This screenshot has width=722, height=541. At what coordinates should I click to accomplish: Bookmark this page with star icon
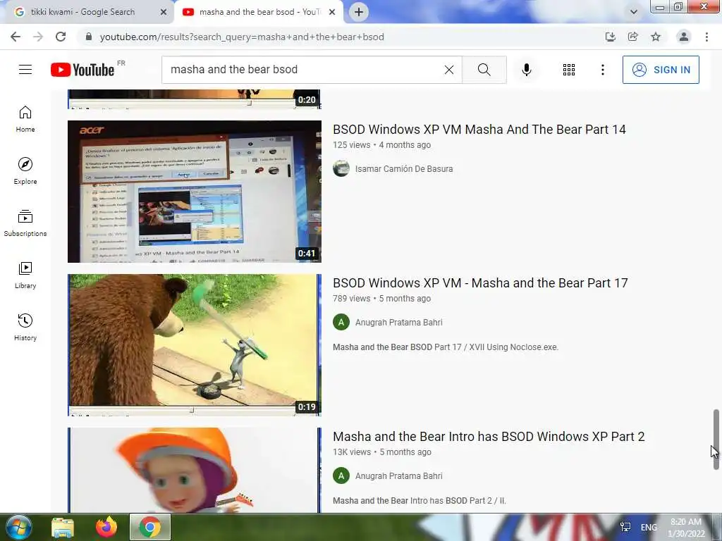pos(656,37)
